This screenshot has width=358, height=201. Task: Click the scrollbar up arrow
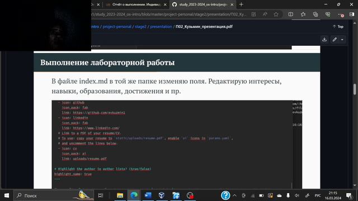pyautogui.click(x=355, y=23)
